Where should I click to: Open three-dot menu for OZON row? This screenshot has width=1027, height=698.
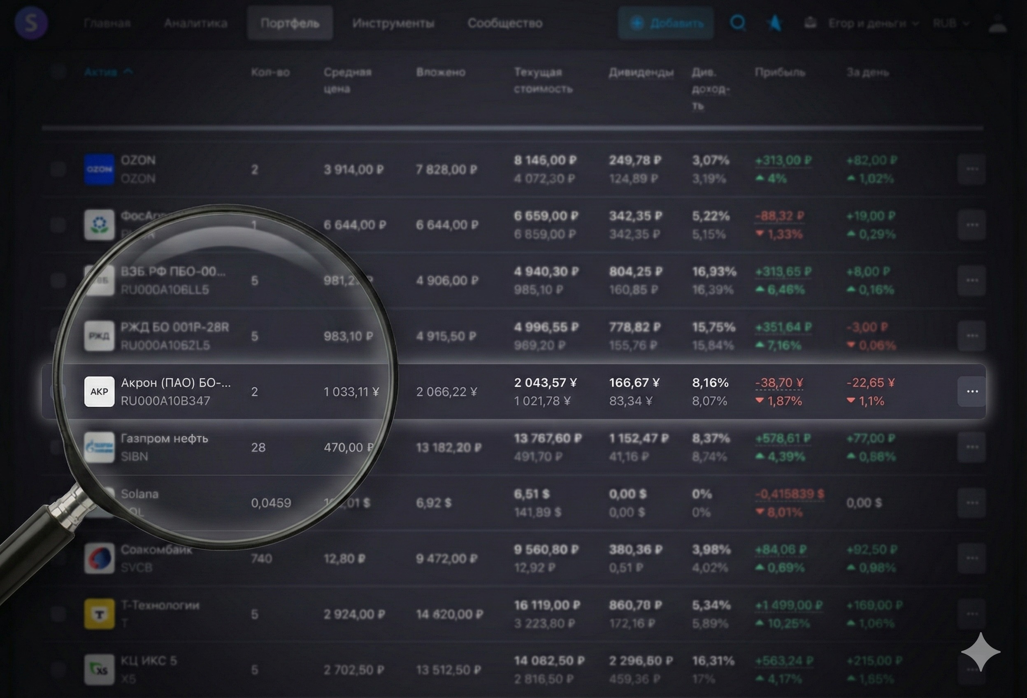tap(972, 169)
